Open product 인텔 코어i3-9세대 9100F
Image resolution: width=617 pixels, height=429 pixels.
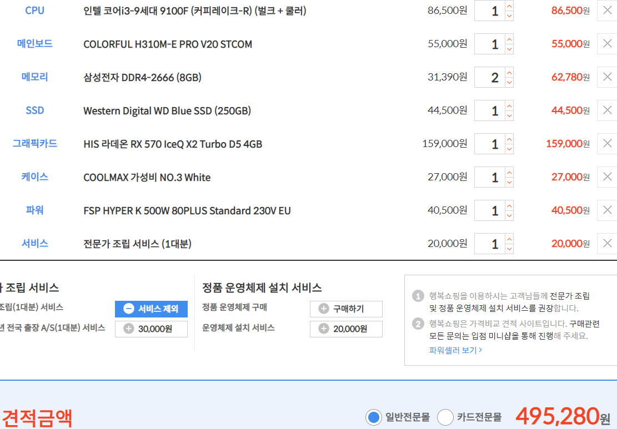(195, 11)
